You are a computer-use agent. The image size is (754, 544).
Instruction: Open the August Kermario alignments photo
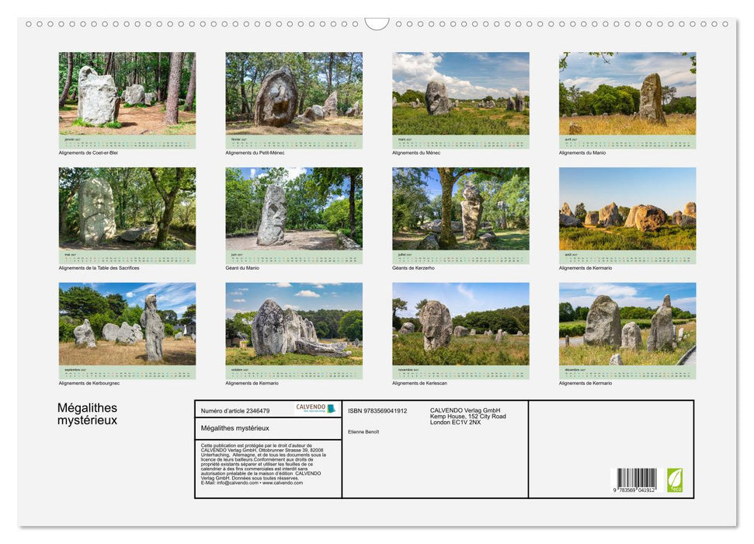click(x=627, y=208)
